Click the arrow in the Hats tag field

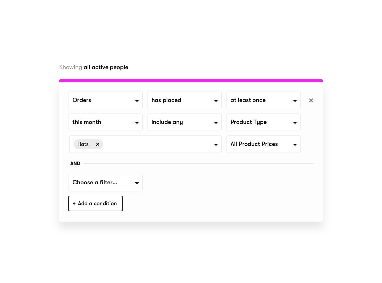click(216, 145)
